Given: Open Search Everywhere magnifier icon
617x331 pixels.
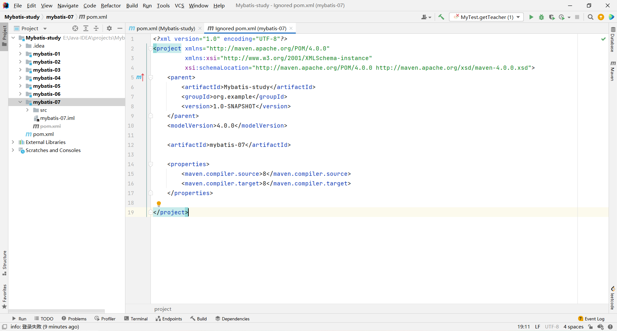Looking at the screenshot, I should click(590, 17).
